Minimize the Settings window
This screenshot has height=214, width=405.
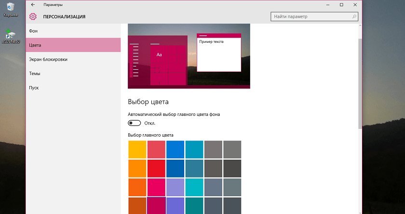click(328, 5)
